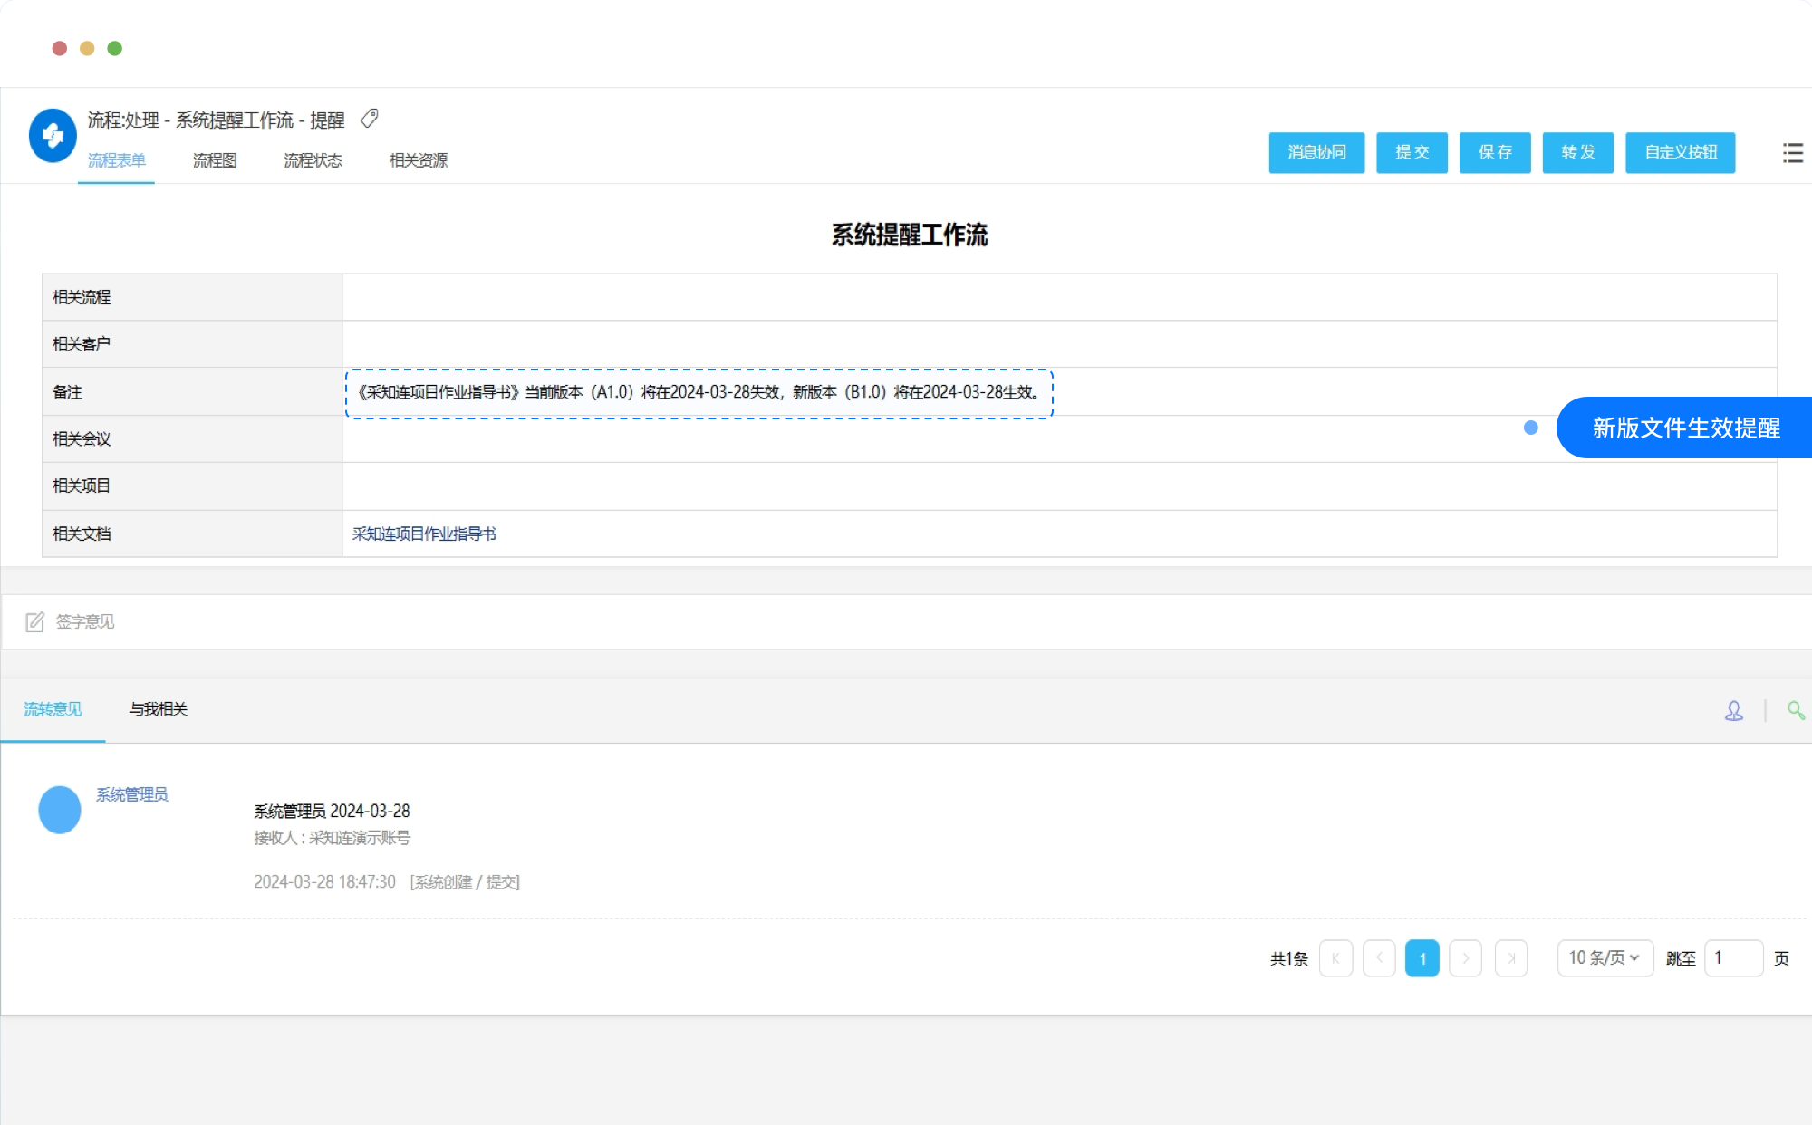Image resolution: width=1812 pixels, height=1125 pixels.
Task: Click the blue workflow logo icon
Action: [53, 136]
